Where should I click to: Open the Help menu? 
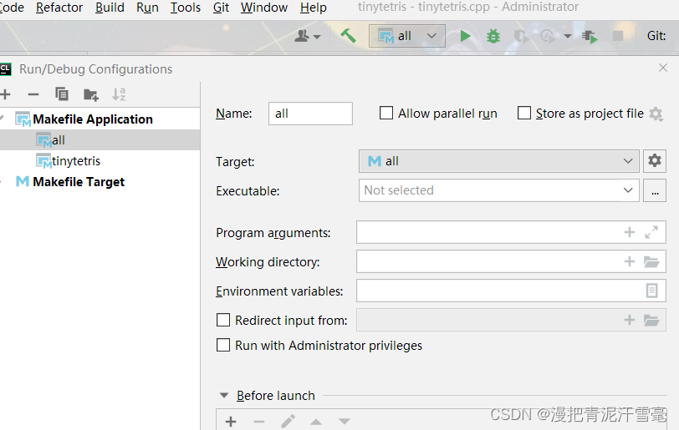pyautogui.click(x=314, y=8)
